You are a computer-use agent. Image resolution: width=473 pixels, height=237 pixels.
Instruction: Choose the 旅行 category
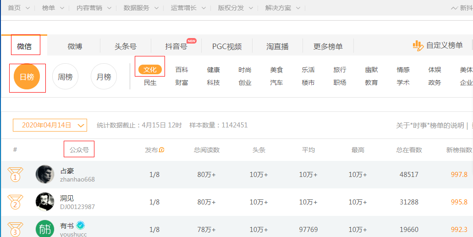point(340,70)
